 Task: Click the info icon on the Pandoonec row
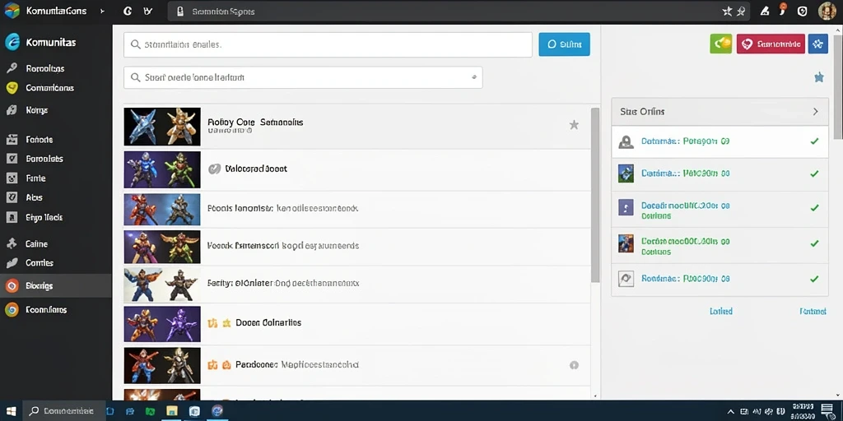[574, 365]
